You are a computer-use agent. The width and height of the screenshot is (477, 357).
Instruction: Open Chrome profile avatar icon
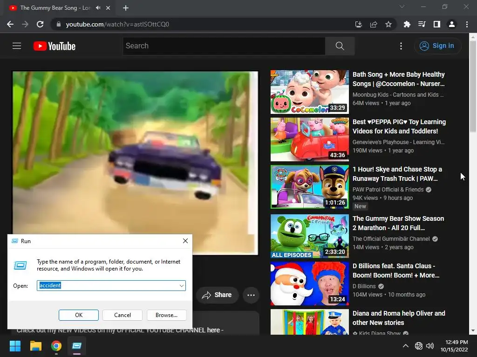tap(452, 24)
